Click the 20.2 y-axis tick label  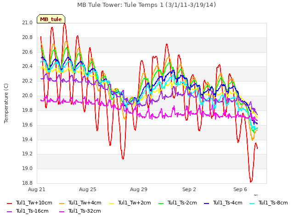[x=28, y=81]
